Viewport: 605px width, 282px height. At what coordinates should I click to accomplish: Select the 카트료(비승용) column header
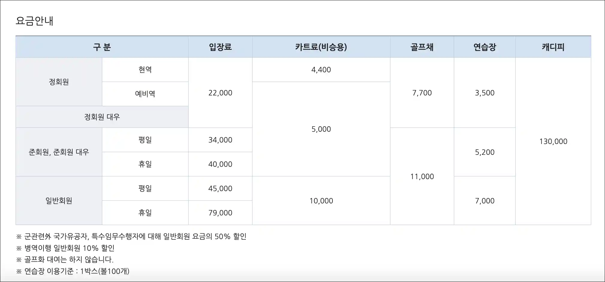pos(321,47)
